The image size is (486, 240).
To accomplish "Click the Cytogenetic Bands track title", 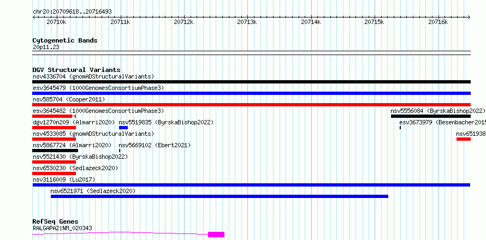I will tap(65, 40).
